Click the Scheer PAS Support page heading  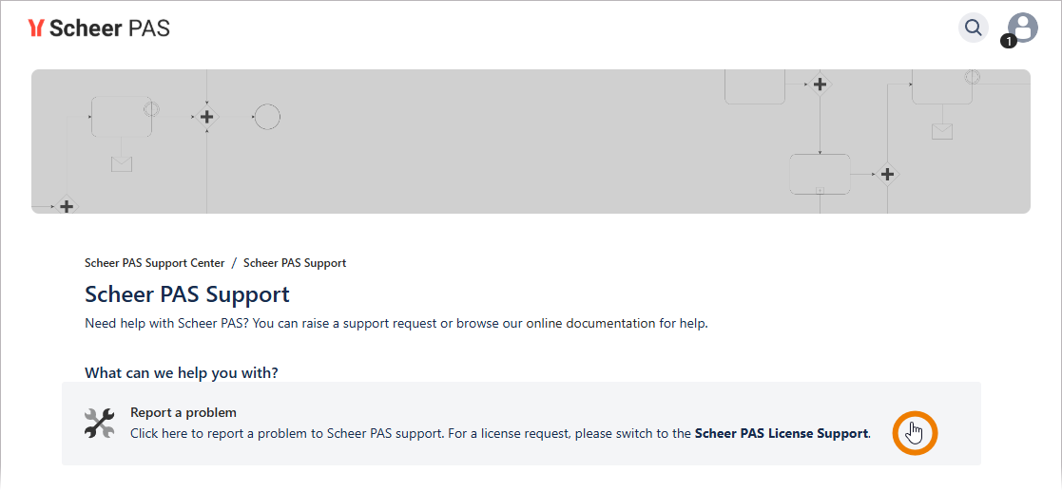click(187, 293)
